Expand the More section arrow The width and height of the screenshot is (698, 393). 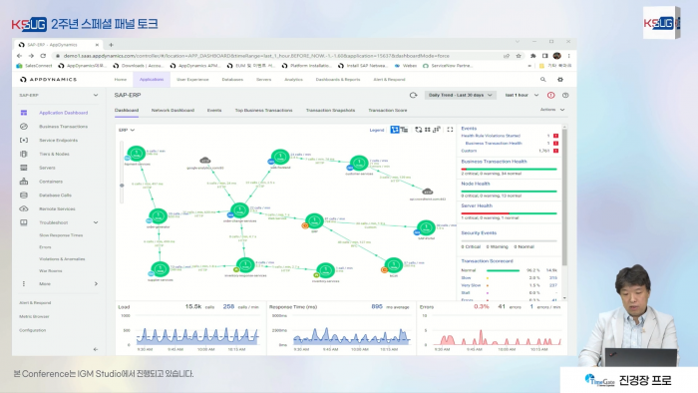pos(96,284)
